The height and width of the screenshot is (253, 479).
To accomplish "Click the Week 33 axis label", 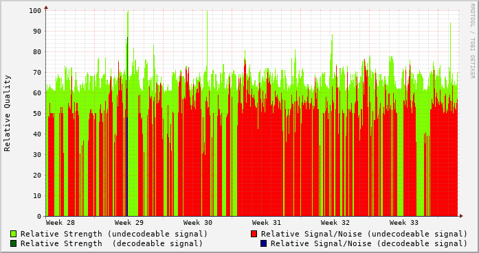I will coord(404,223).
